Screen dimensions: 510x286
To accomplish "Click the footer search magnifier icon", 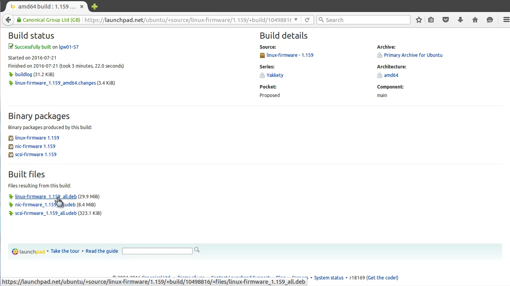I will (197, 250).
